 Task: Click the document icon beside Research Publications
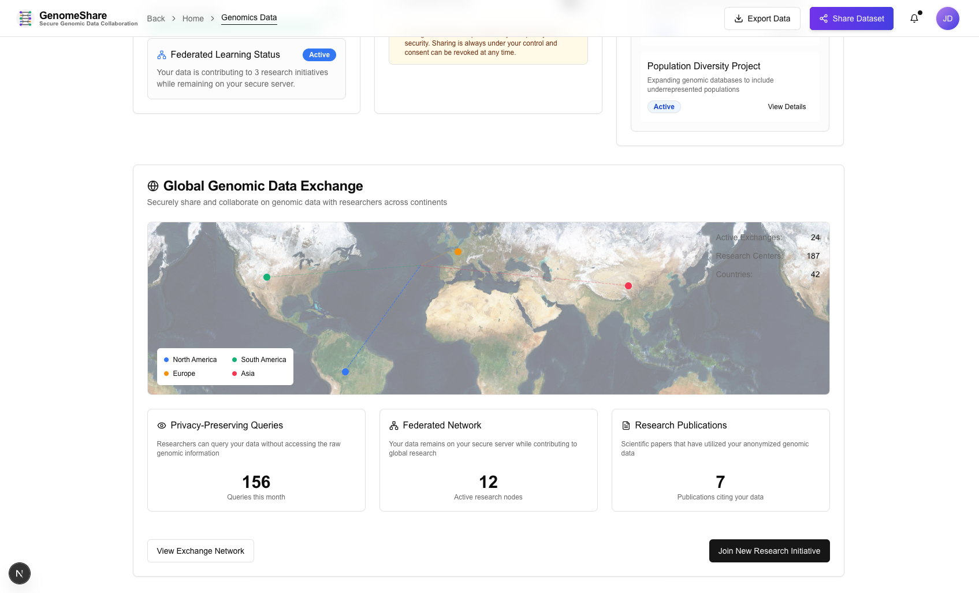click(x=626, y=426)
